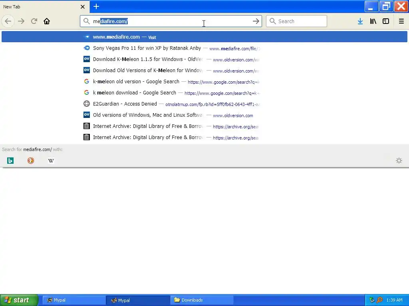Click the green bird tray icon
The image size is (409, 306).
pyautogui.click(x=372, y=300)
